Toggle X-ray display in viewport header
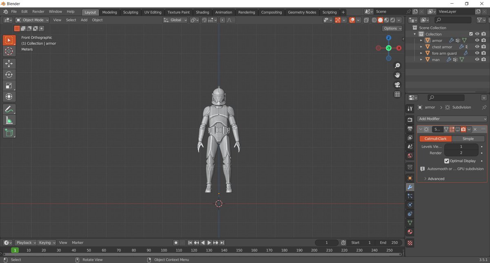The height and width of the screenshot is (263, 490). point(366,20)
